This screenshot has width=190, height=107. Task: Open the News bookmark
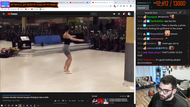42,9
